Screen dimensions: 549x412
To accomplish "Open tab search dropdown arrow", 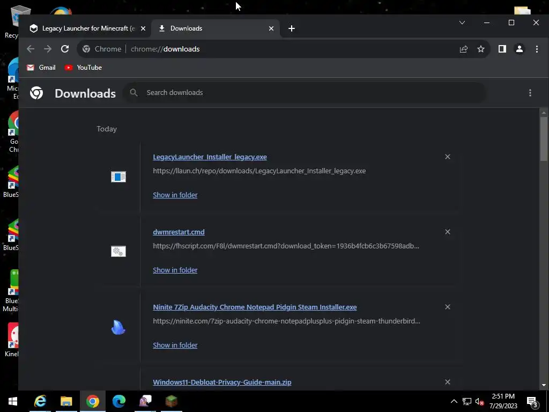I will (462, 23).
